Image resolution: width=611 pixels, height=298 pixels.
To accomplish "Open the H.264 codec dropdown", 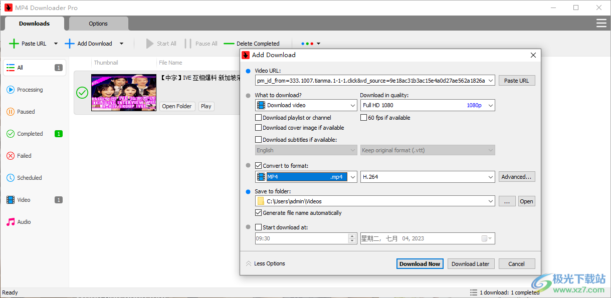I will 428,177.
